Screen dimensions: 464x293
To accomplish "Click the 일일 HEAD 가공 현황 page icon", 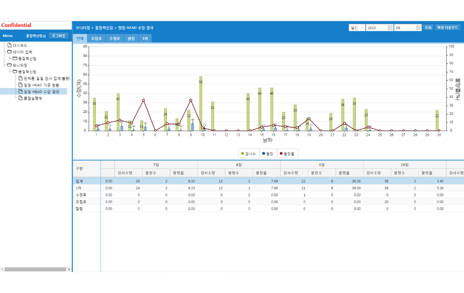I will (21, 85).
